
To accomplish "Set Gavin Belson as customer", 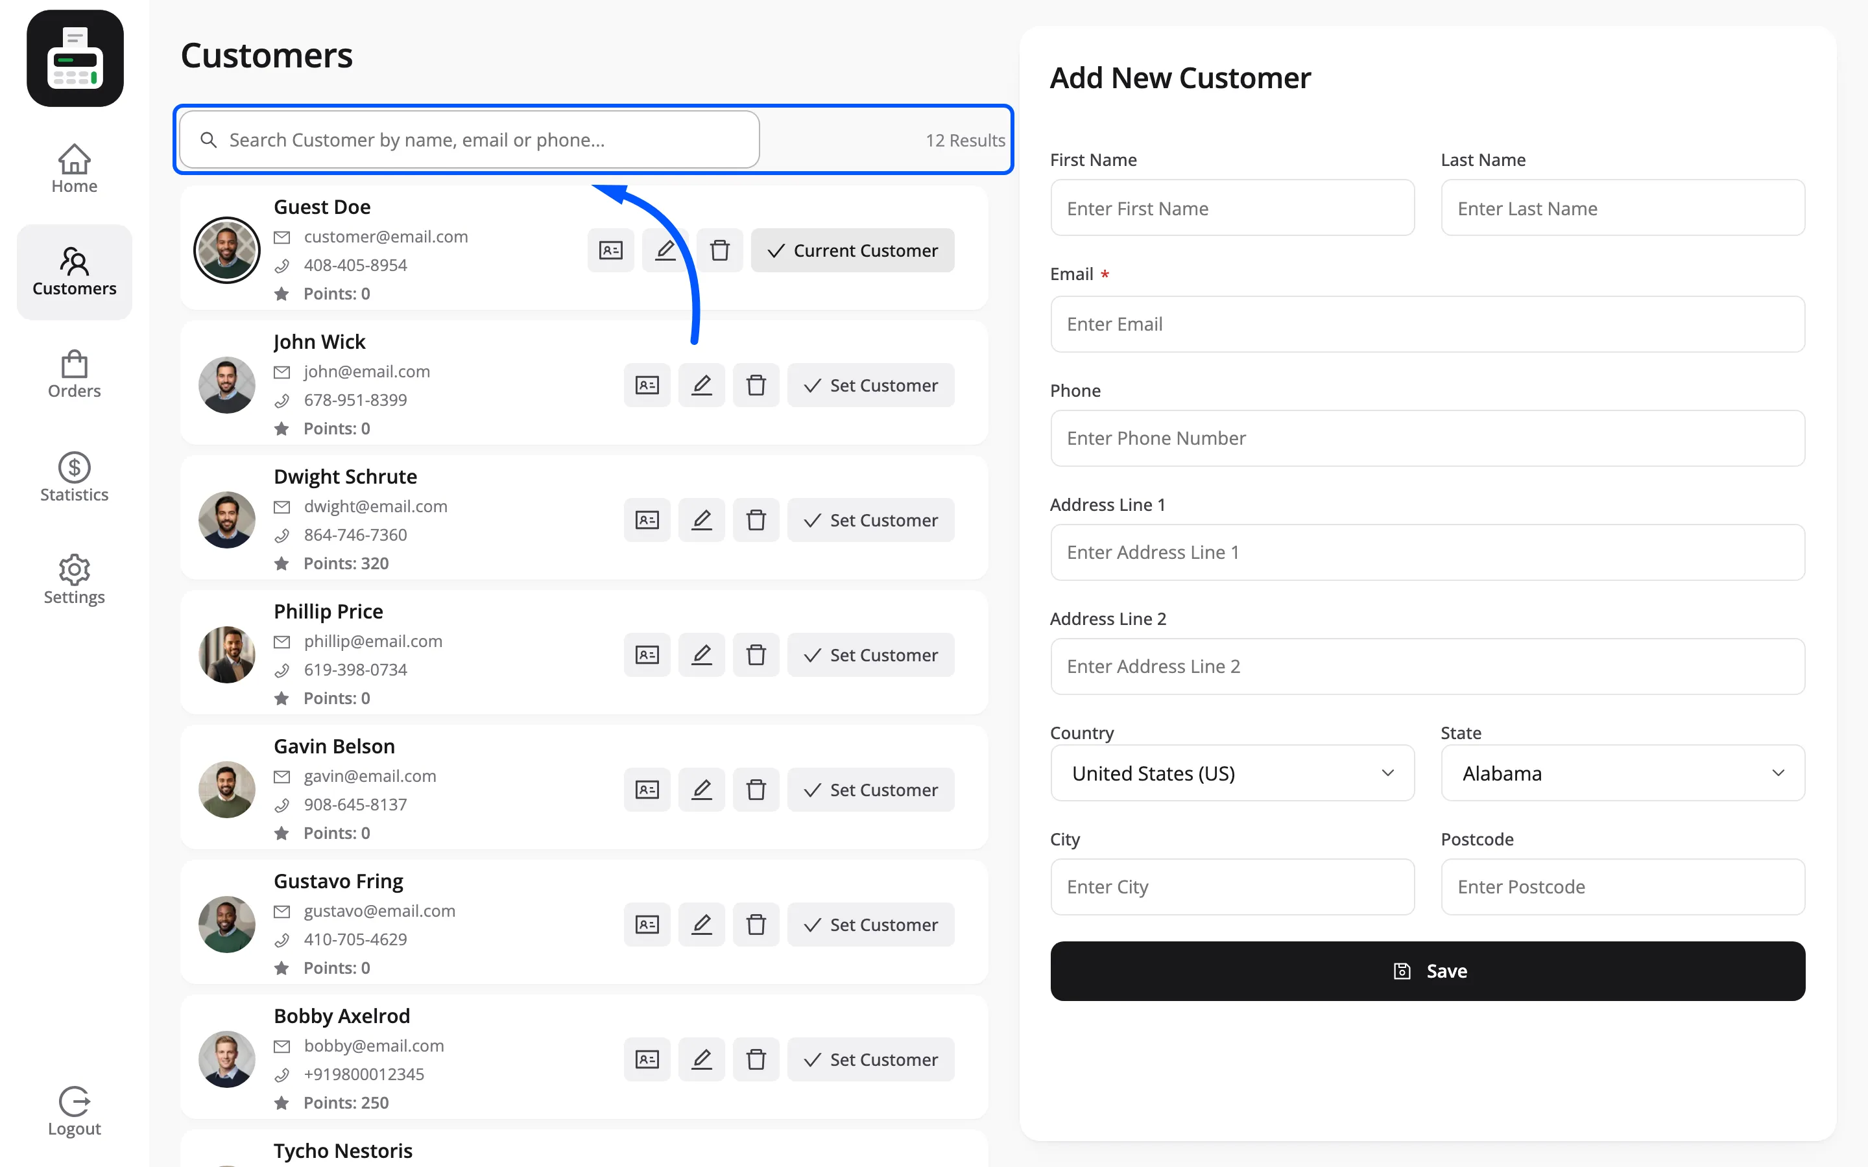I will pos(870,790).
